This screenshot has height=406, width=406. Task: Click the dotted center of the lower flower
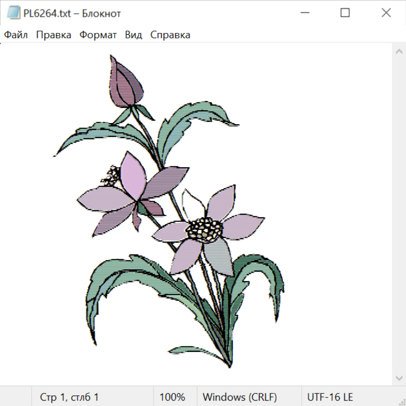204,228
